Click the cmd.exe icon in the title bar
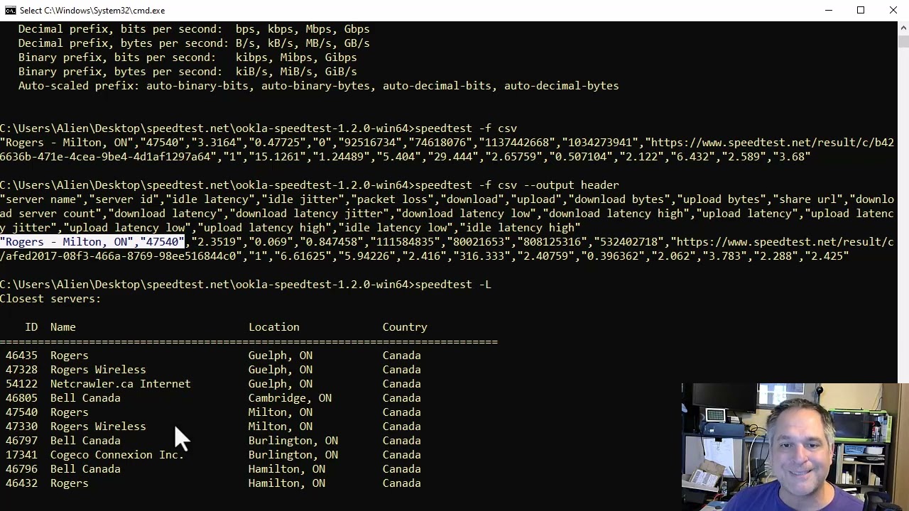Screen dimensions: 909x511 [10, 10]
